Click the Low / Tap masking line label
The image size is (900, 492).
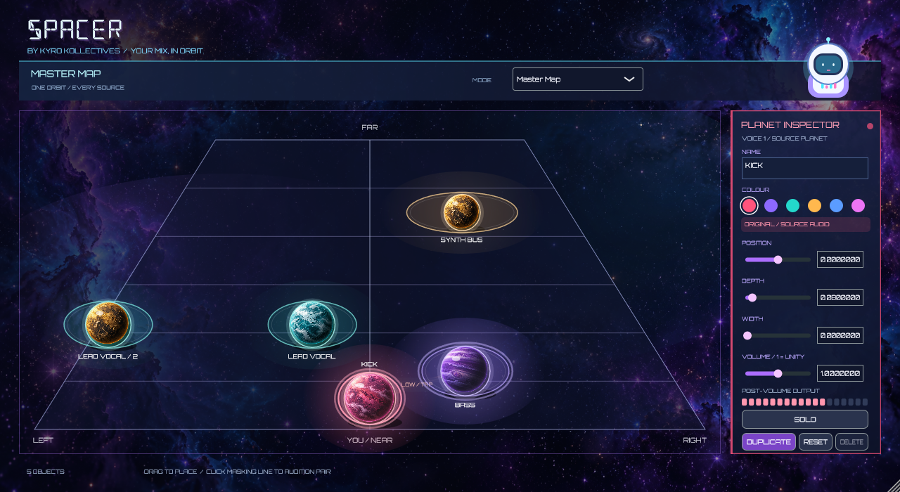pyautogui.click(x=416, y=384)
